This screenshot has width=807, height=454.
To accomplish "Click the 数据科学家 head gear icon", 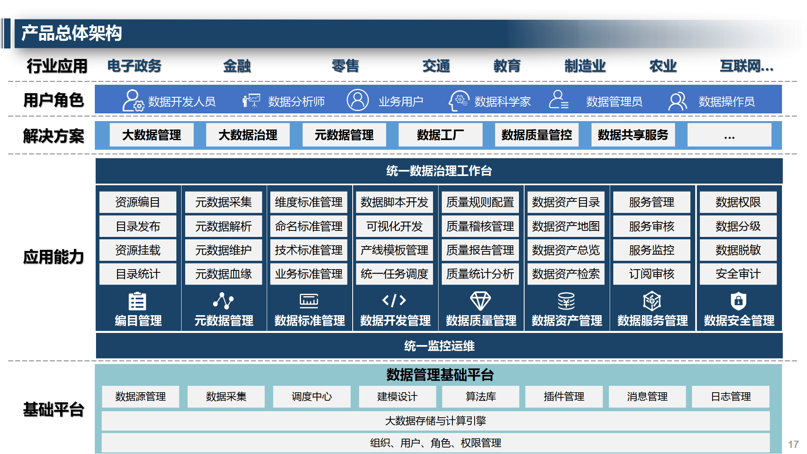I will 459,100.
